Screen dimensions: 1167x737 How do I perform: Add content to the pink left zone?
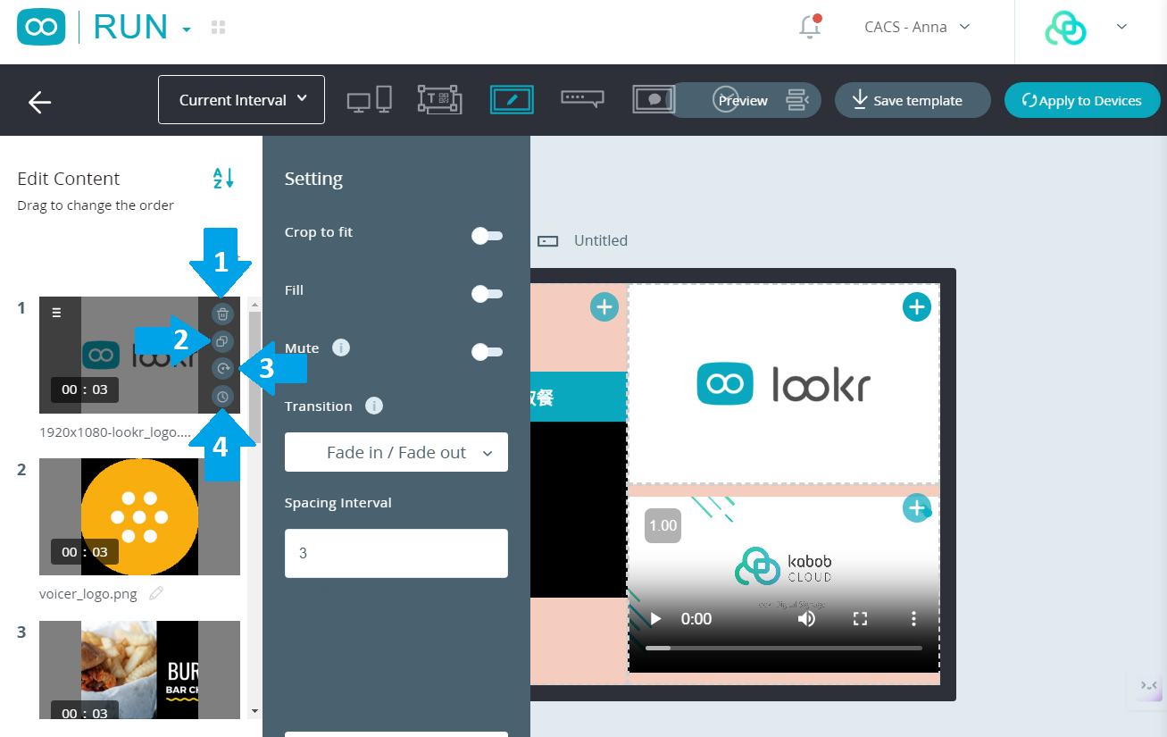point(604,307)
